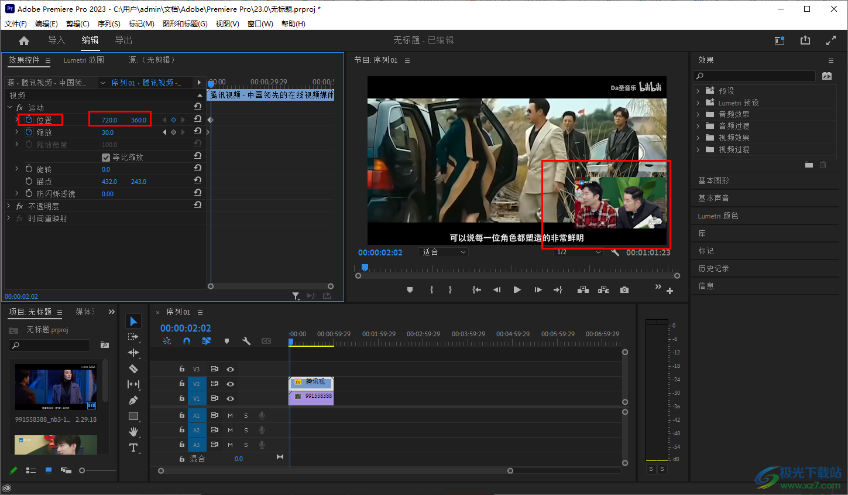This screenshot has width=848, height=495.
Task: Collapse the Motion effect group
Action: pyautogui.click(x=9, y=107)
